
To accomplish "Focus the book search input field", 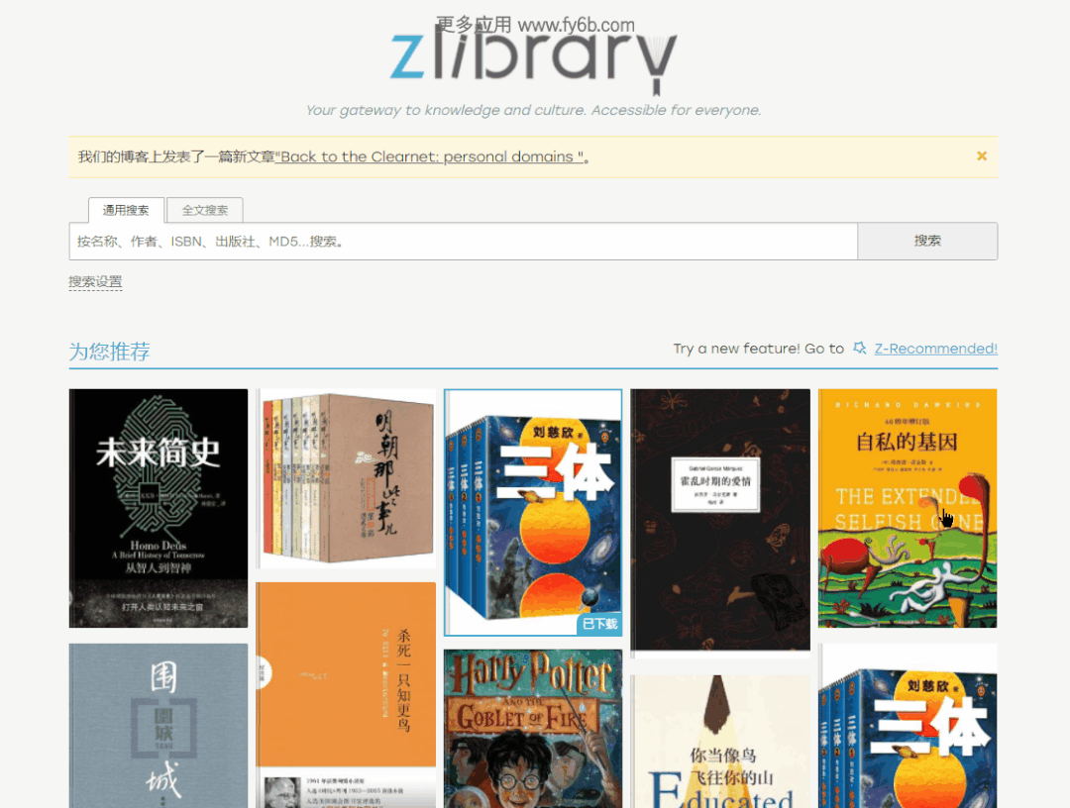I will click(x=464, y=241).
